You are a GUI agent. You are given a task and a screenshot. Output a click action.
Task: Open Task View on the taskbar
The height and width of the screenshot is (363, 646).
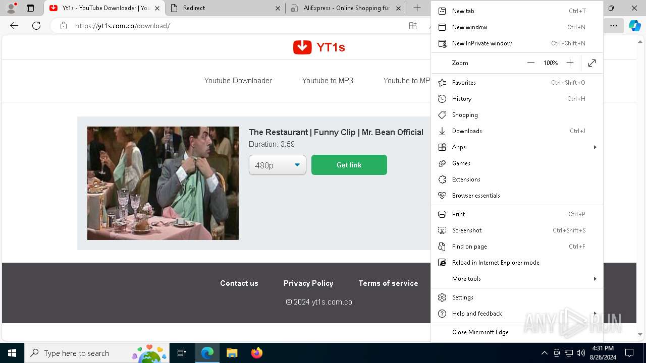pos(182,353)
